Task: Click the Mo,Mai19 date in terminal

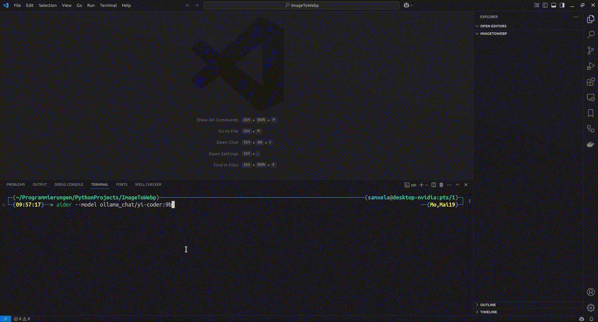Action: click(x=443, y=205)
